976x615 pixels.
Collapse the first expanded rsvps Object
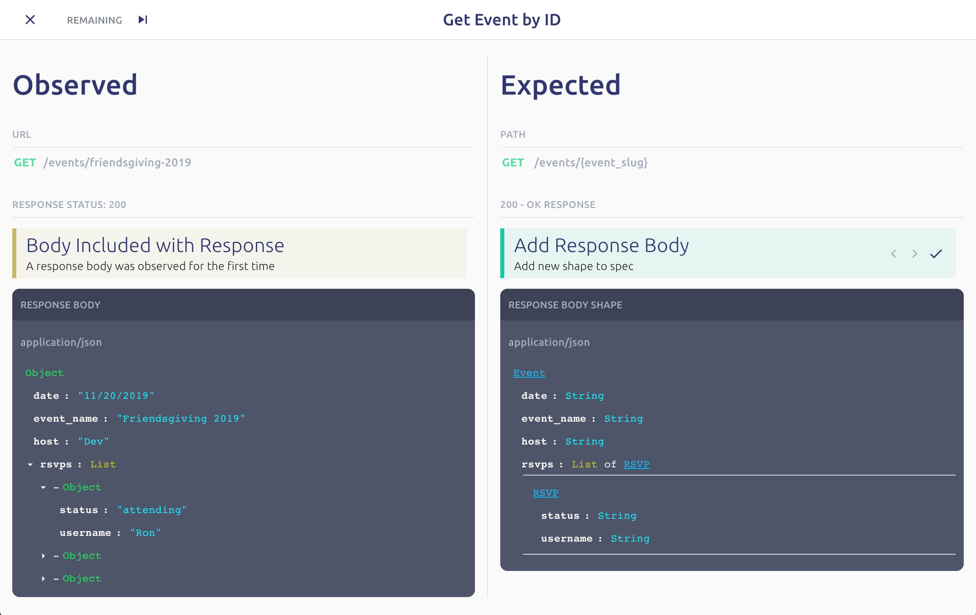pos(43,487)
